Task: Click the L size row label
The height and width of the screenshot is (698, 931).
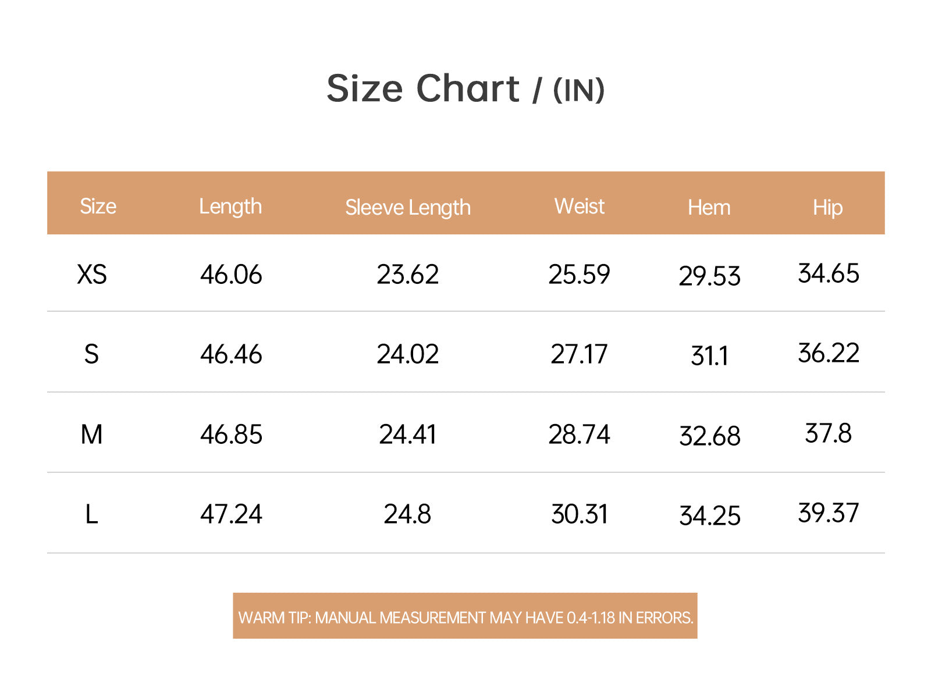Action: coord(91,514)
